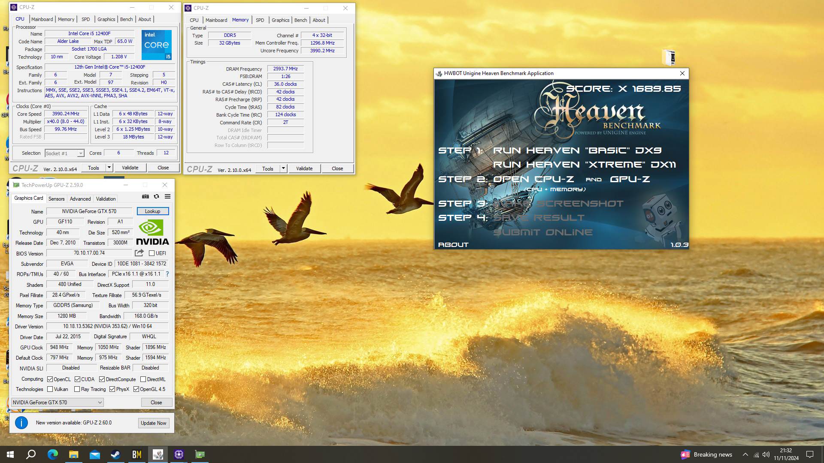Click the NVIDIA logo in GPU-Z

click(152, 232)
